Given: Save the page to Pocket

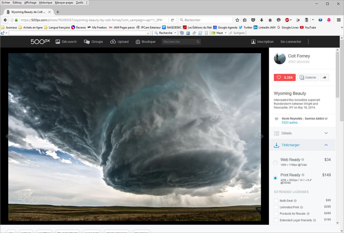Looking at the screenshot, I should [x=253, y=20].
